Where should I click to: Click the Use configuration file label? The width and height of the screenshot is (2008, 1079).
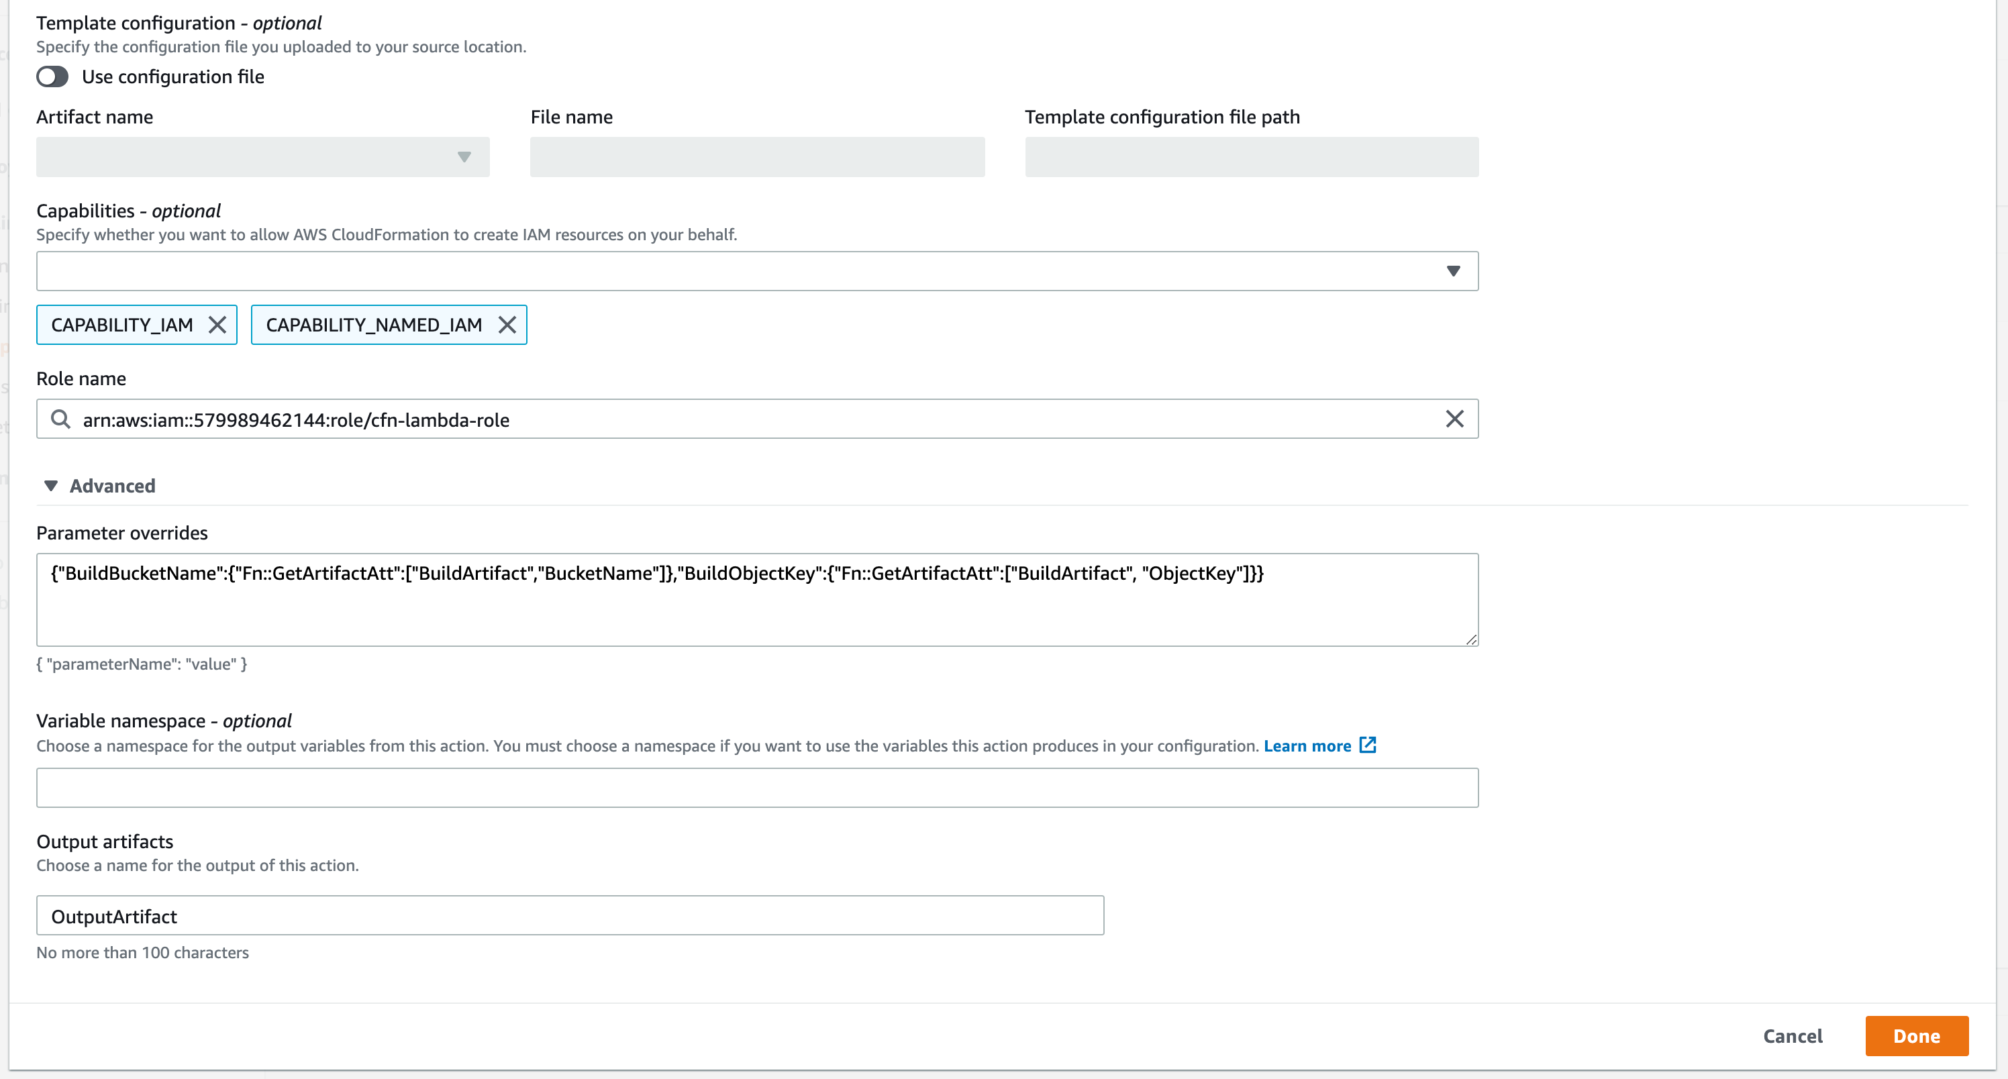[x=173, y=76]
